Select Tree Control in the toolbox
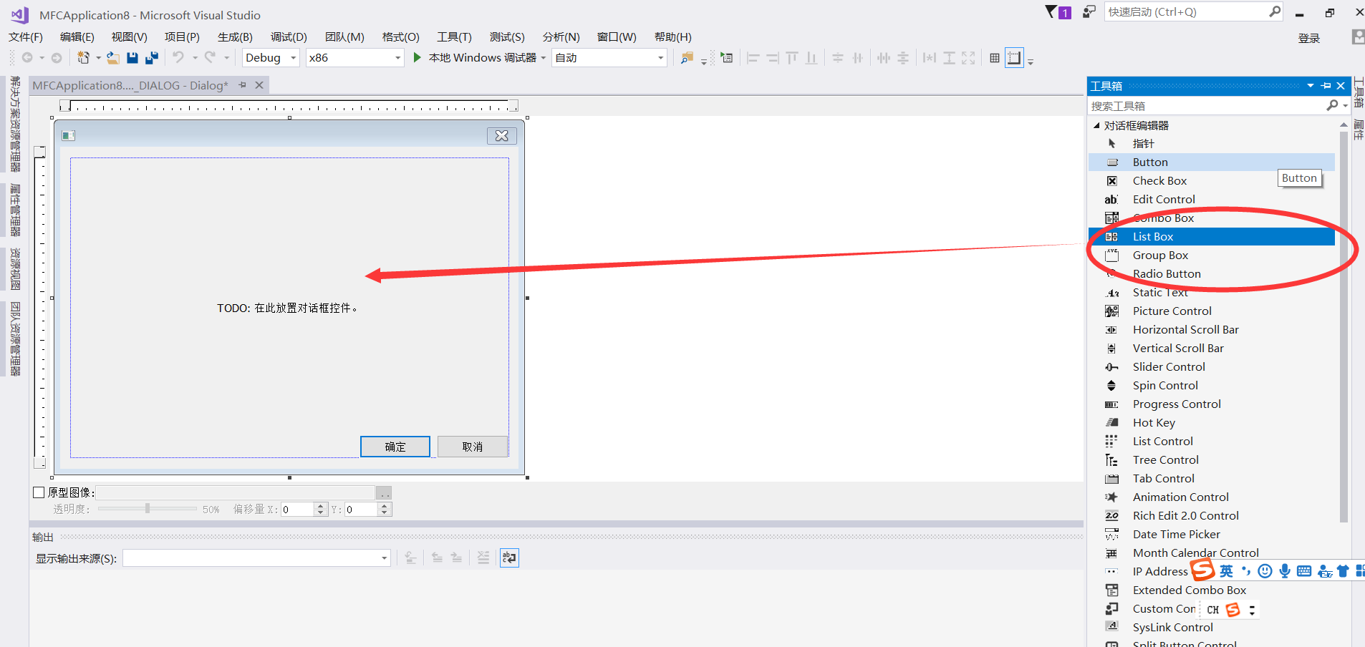The width and height of the screenshot is (1365, 647). [x=1212, y=460]
